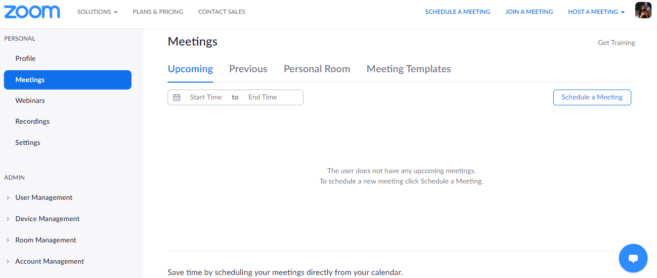The width and height of the screenshot is (657, 278).
Task: Open the profile avatar menu
Action: [x=643, y=10]
